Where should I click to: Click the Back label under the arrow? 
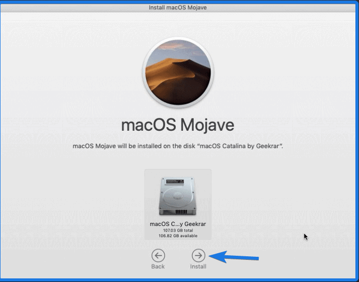click(158, 267)
